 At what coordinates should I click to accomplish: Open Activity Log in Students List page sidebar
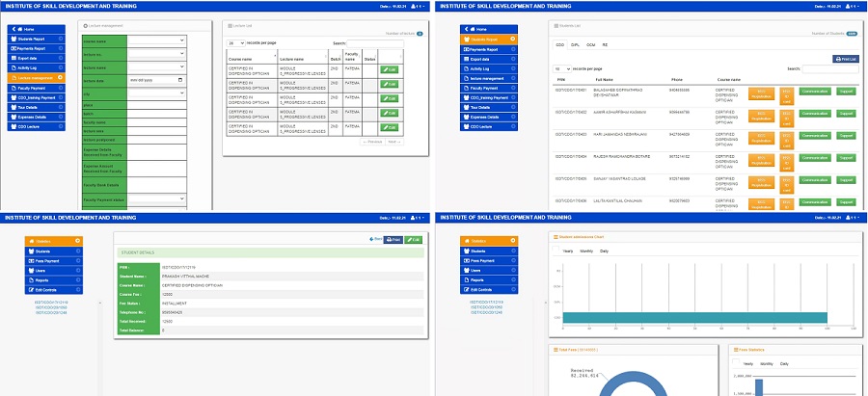pyautogui.click(x=489, y=68)
